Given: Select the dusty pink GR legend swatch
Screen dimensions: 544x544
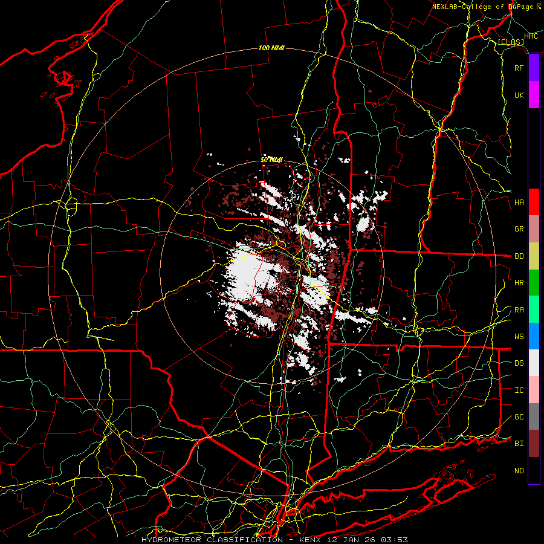Looking at the screenshot, I should [534, 229].
